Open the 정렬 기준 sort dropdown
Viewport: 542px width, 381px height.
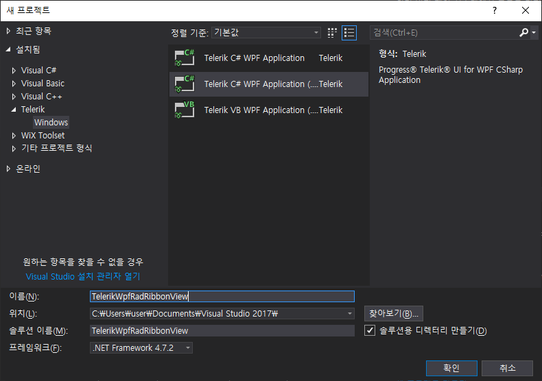266,32
